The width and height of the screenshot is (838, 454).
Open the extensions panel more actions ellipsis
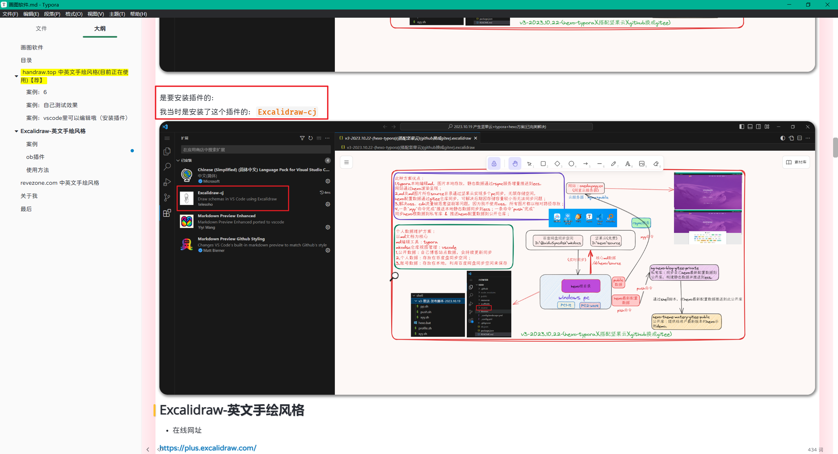point(327,138)
